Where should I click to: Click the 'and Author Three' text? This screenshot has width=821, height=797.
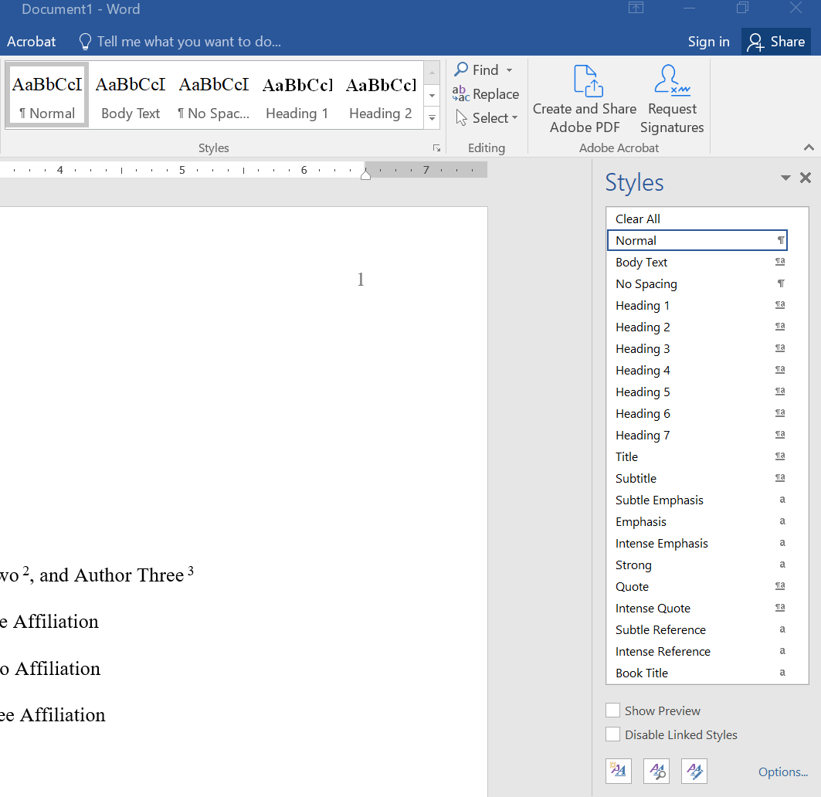tap(111, 575)
